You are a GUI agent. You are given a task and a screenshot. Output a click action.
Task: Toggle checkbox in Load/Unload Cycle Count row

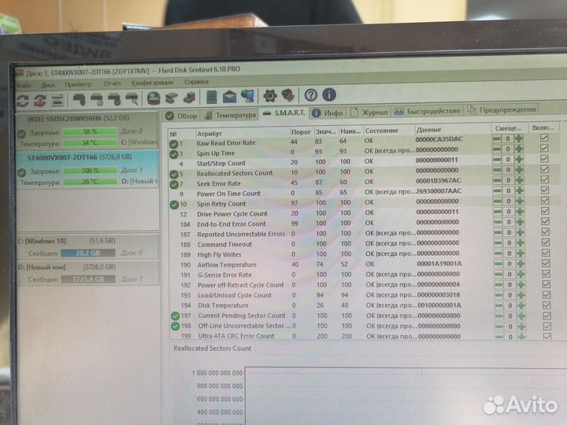[x=547, y=295]
